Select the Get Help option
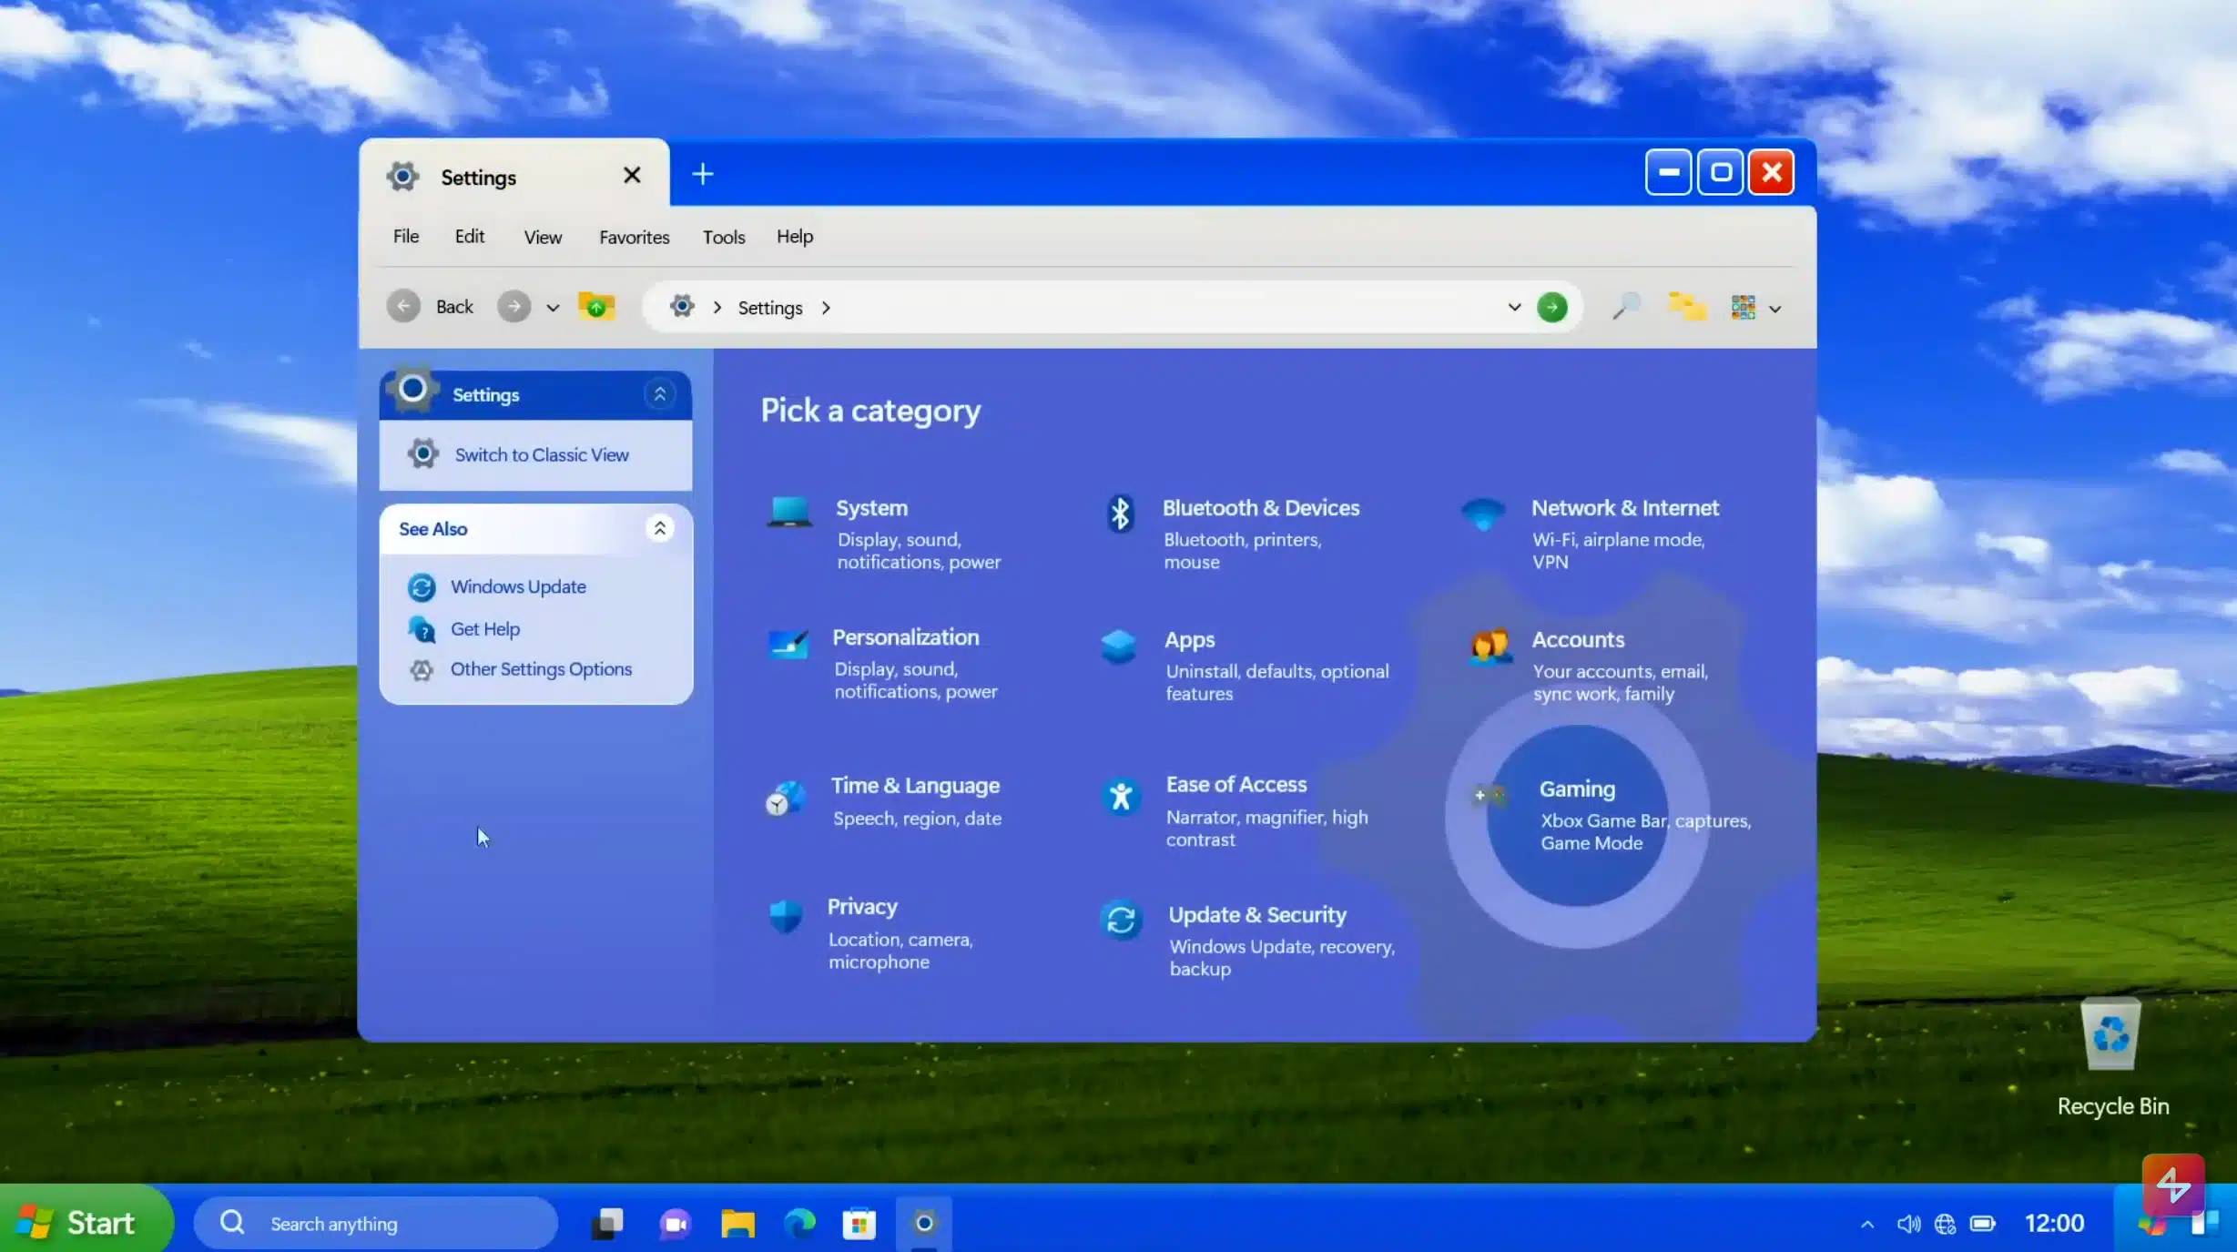 click(483, 628)
